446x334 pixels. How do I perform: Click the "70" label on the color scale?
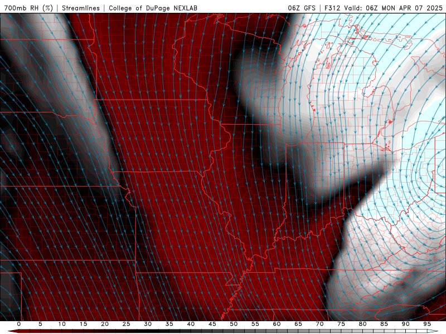[319, 324]
